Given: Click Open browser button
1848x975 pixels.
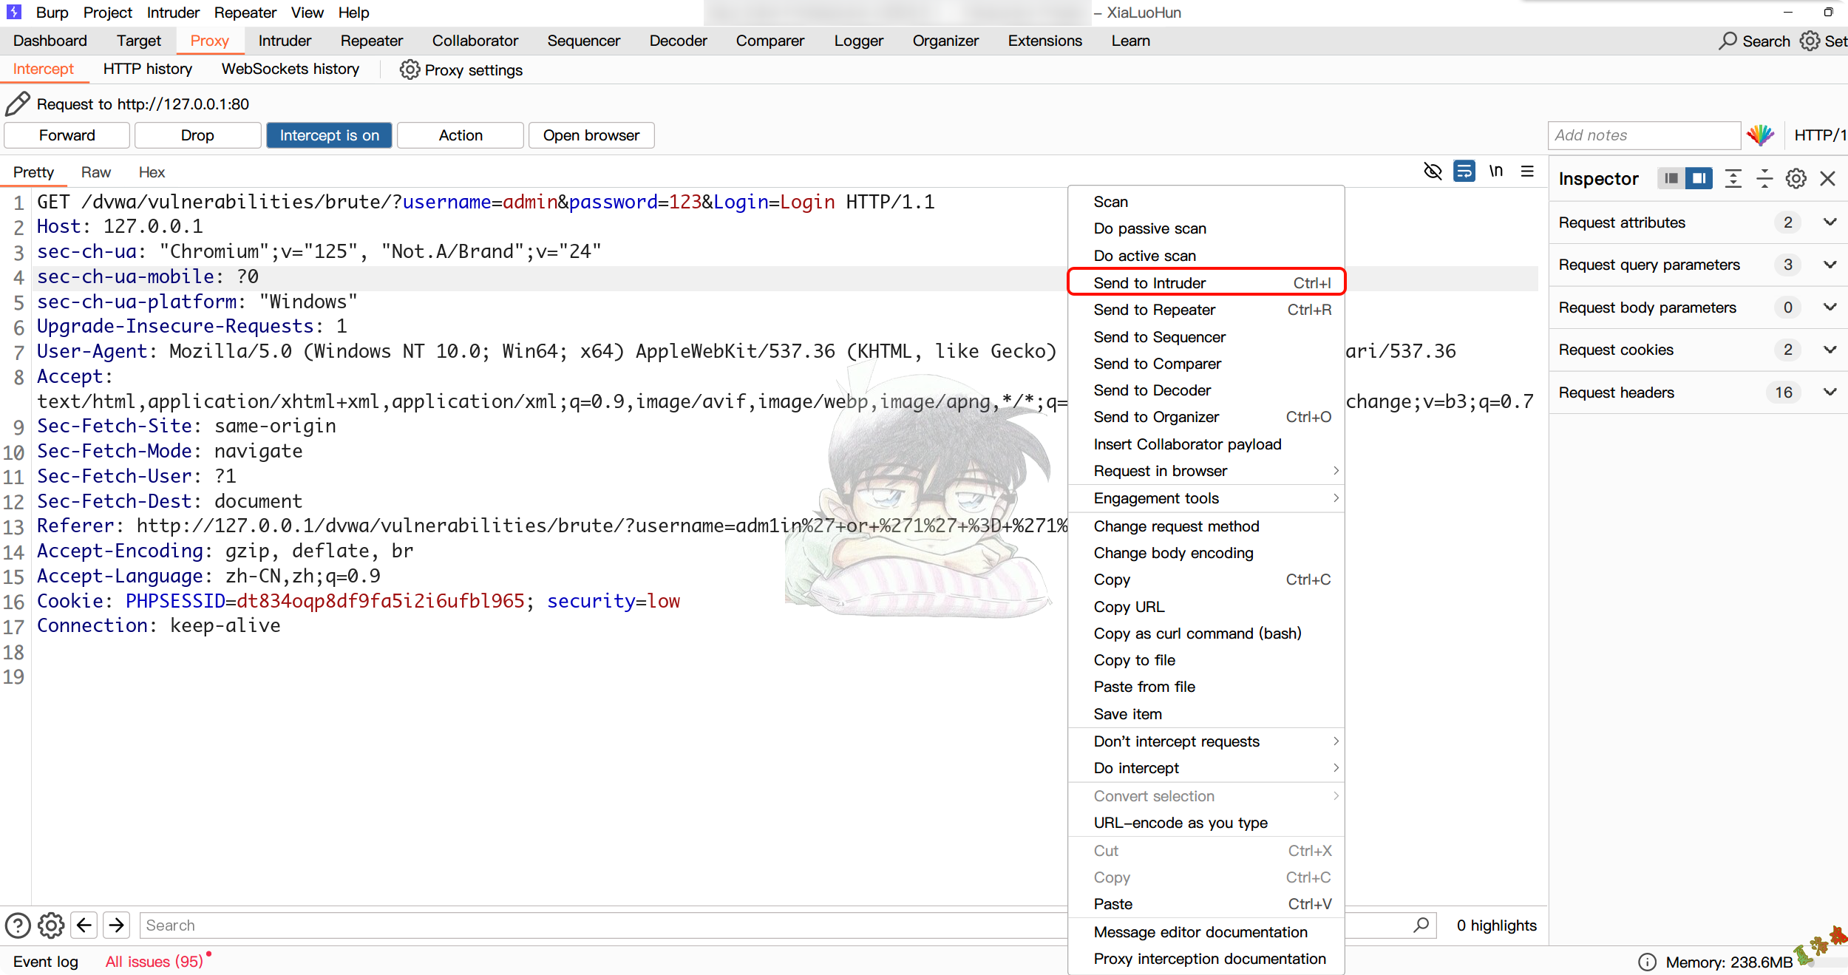Looking at the screenshot, I should tap(591, 135).
